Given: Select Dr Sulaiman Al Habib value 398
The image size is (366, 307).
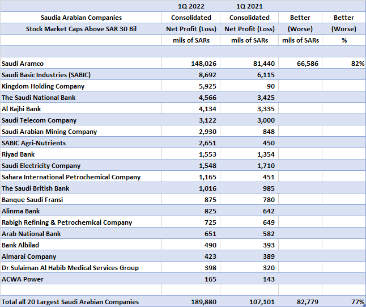Looking at the screenshot, I should point(191,267).
